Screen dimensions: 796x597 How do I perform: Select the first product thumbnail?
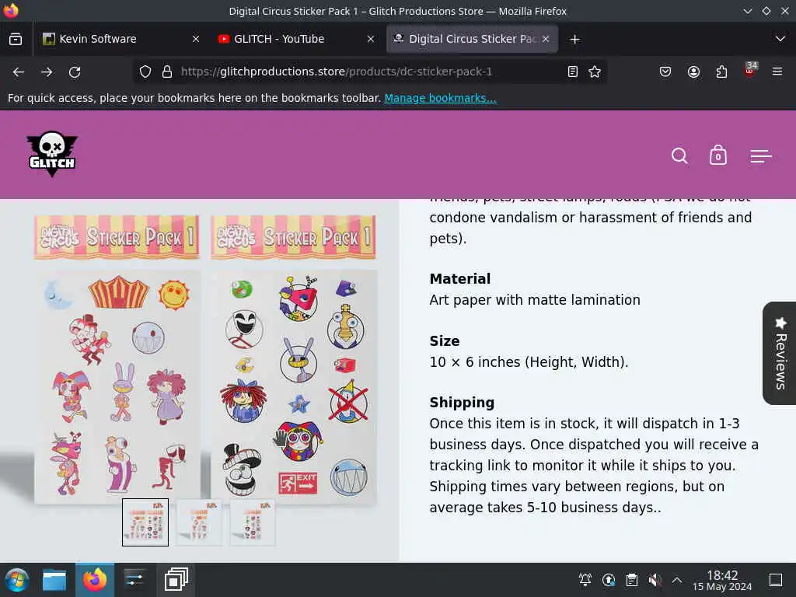pos(145,522)
